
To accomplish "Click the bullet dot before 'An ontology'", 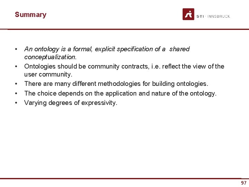I will pos(16,49).
